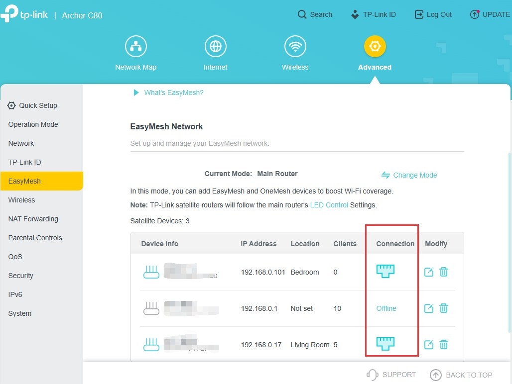Image resolution: width=512 pixels, height=384 pixels.
Task: Edit the Living Room device
Action: click(x=429, y=345)
